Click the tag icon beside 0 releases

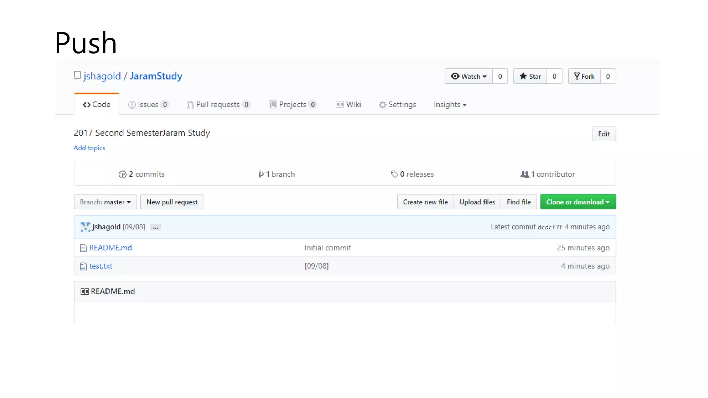[x=394, y=174]
